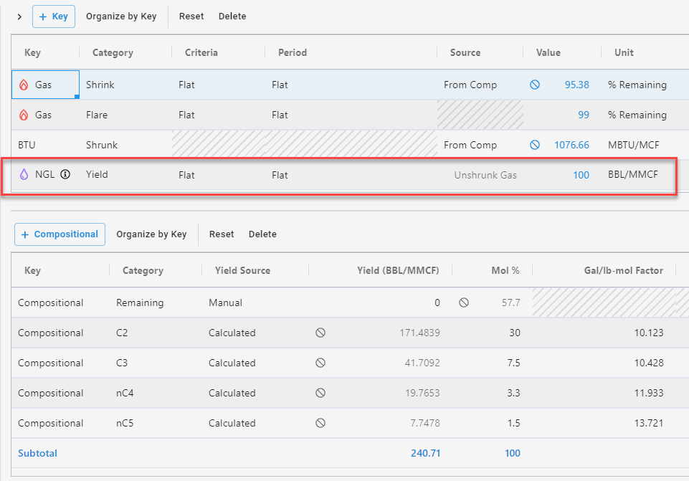This screenshot has width=689, height=481.
Task: Click the blocked icon beside 57.7
Action: (x=464, y=303)
